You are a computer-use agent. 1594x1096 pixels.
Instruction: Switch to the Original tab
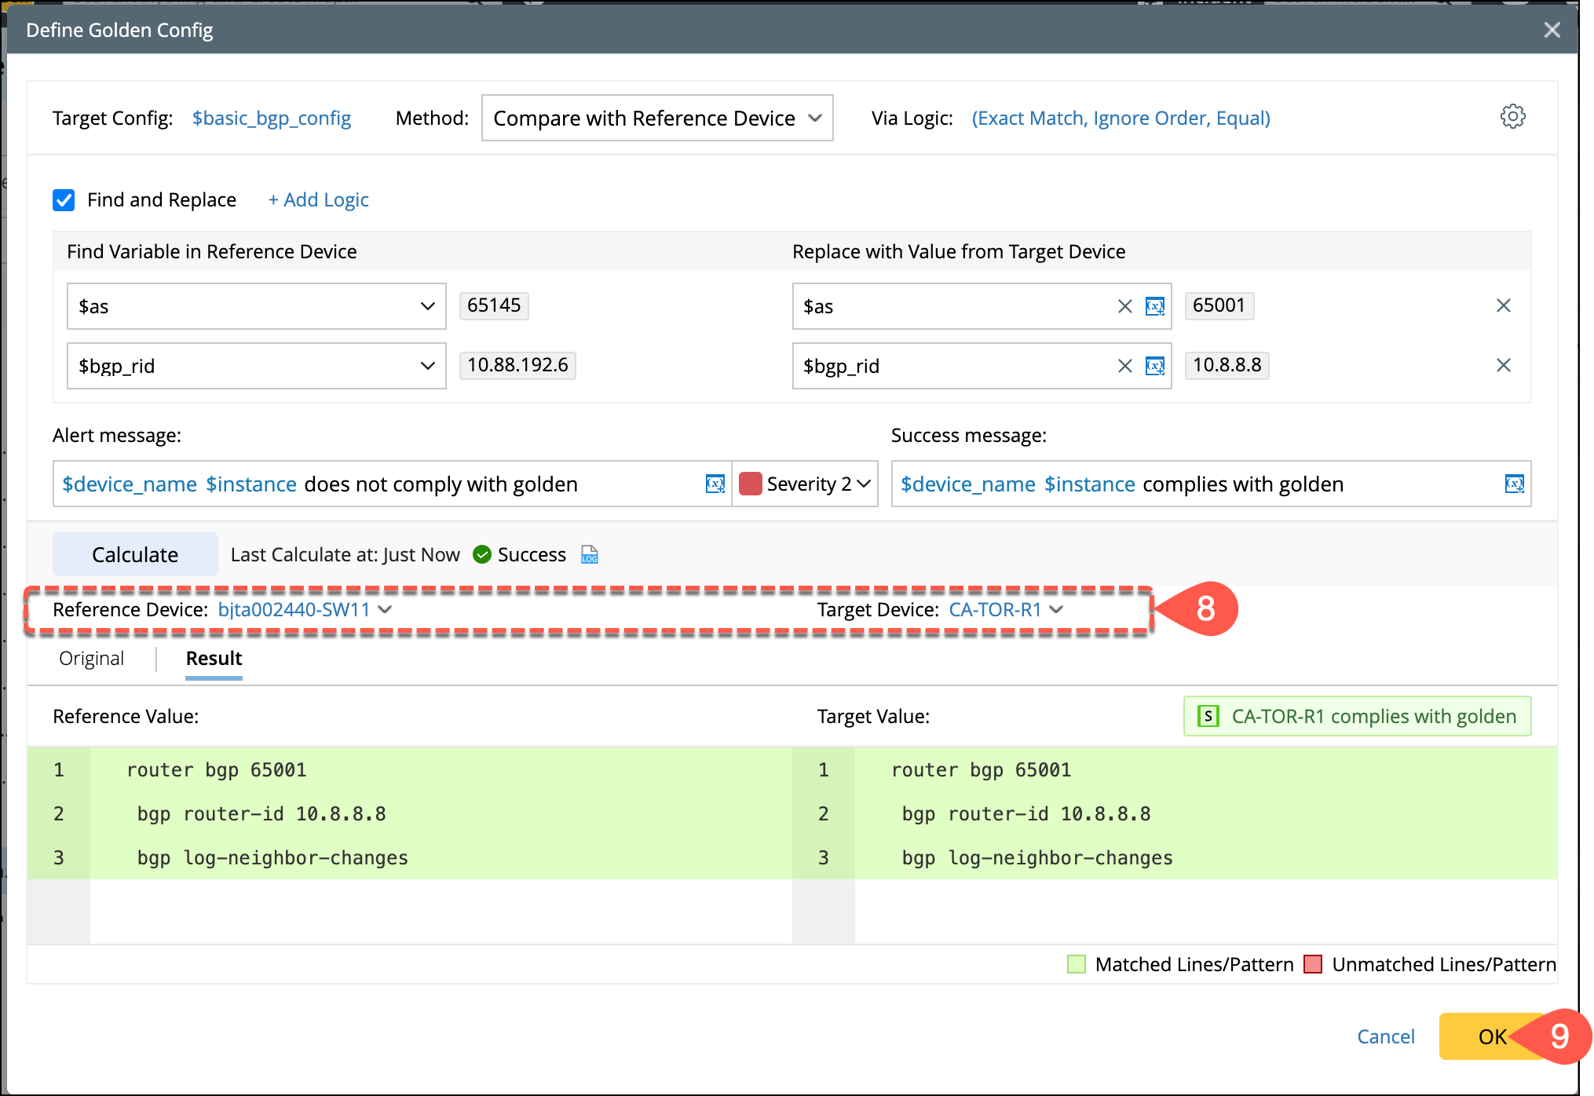click(91, 659)
